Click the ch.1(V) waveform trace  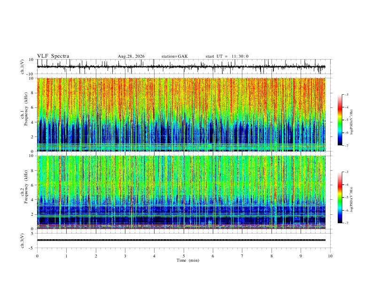pos(181,67)
